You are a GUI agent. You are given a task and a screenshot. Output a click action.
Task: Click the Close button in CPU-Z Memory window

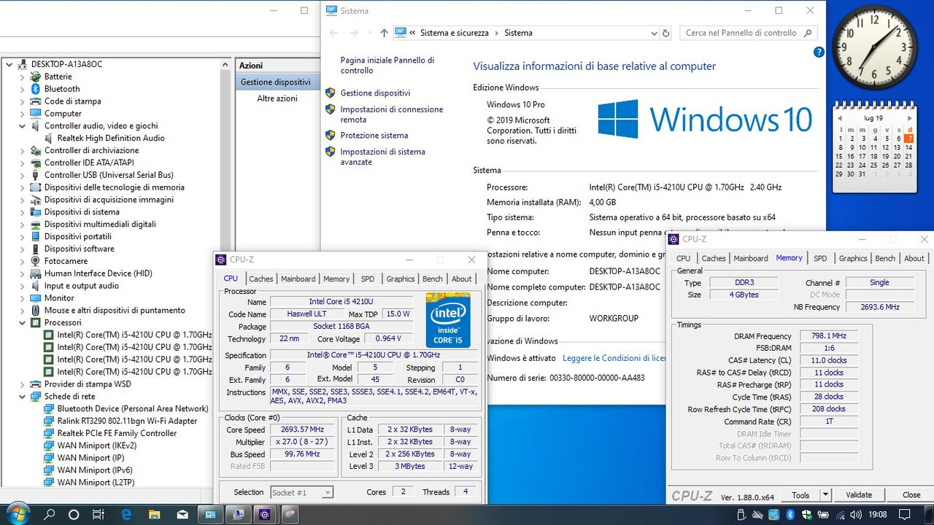pyautogui.click(x=911, y=494)
